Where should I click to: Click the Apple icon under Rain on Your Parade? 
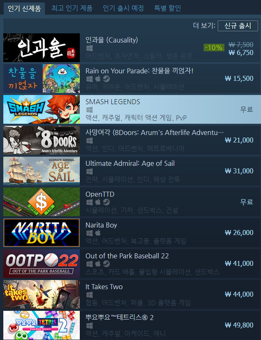tap(98, 79)
